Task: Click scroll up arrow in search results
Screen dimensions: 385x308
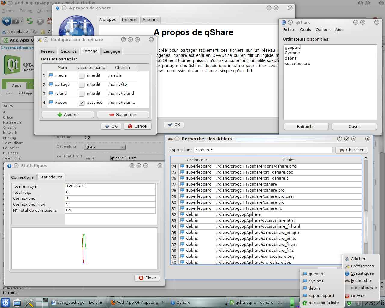Action: (x=366, y=158)
